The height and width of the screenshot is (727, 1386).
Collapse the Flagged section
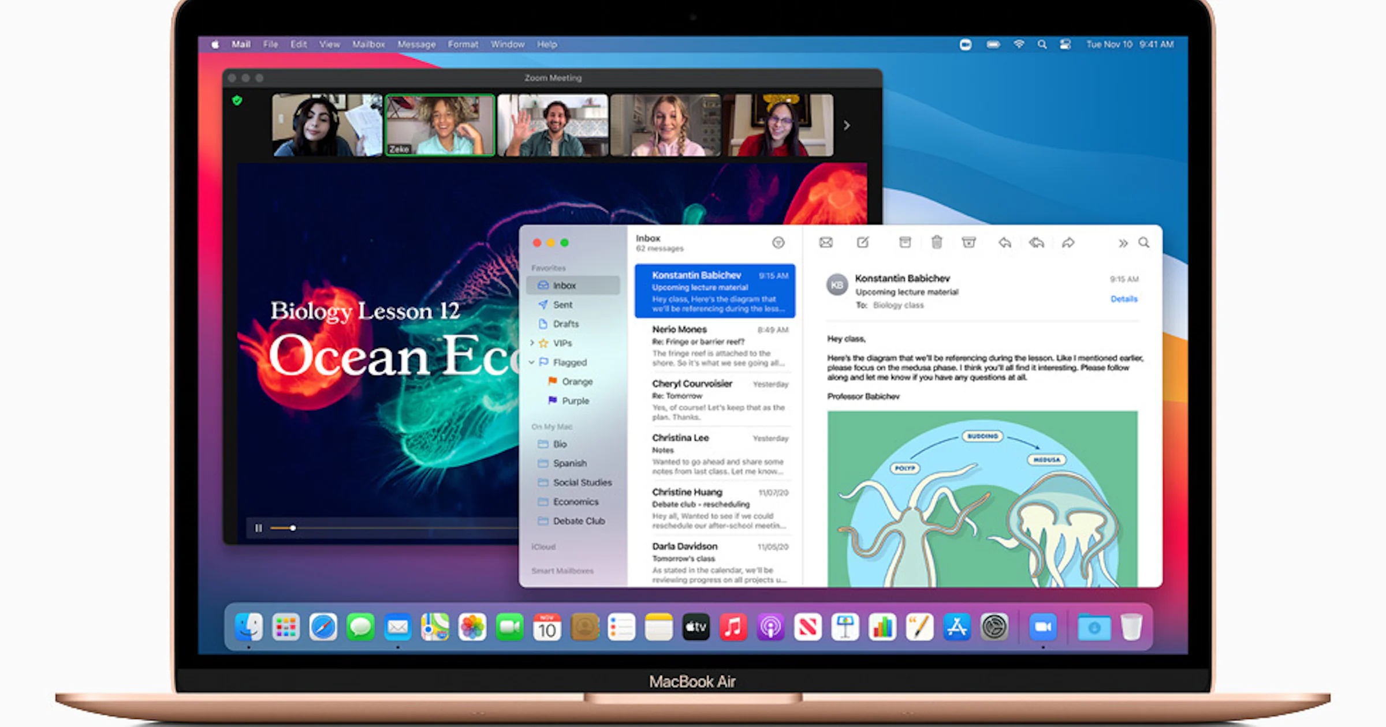532,362
